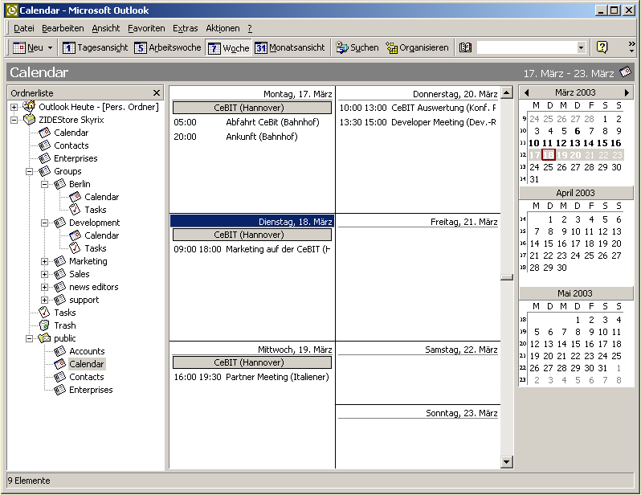Switch to Arbeitswoche work week view

tap(168, 48)
